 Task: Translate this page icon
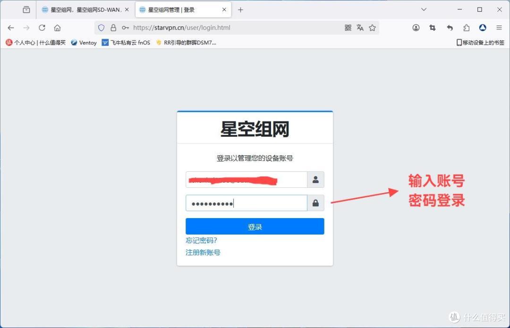tap(360, 28)
